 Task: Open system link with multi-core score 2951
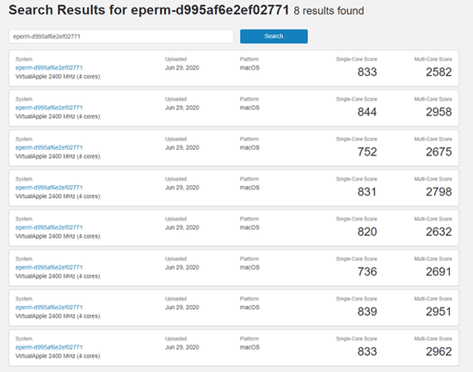pos(49,307)
